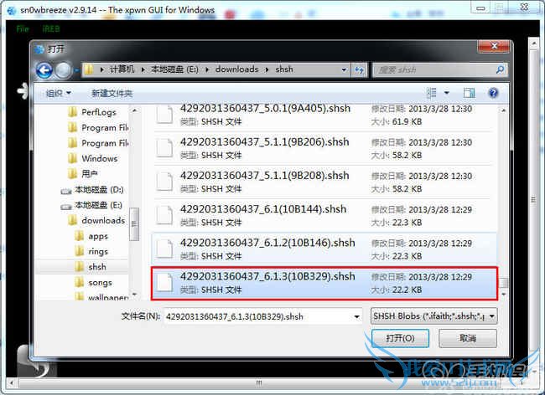Select the 用户 folder
The width and height of the screenshot is (545, 395).
tap(83, 174)
